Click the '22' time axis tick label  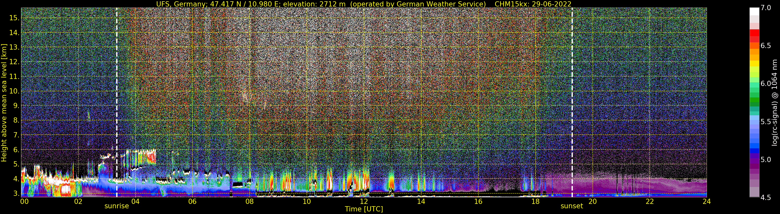650,201
